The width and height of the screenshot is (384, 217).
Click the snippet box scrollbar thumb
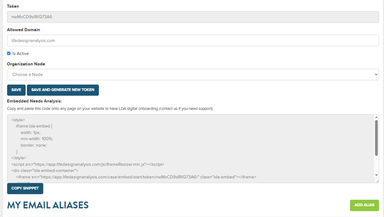(x=376, y=138)
